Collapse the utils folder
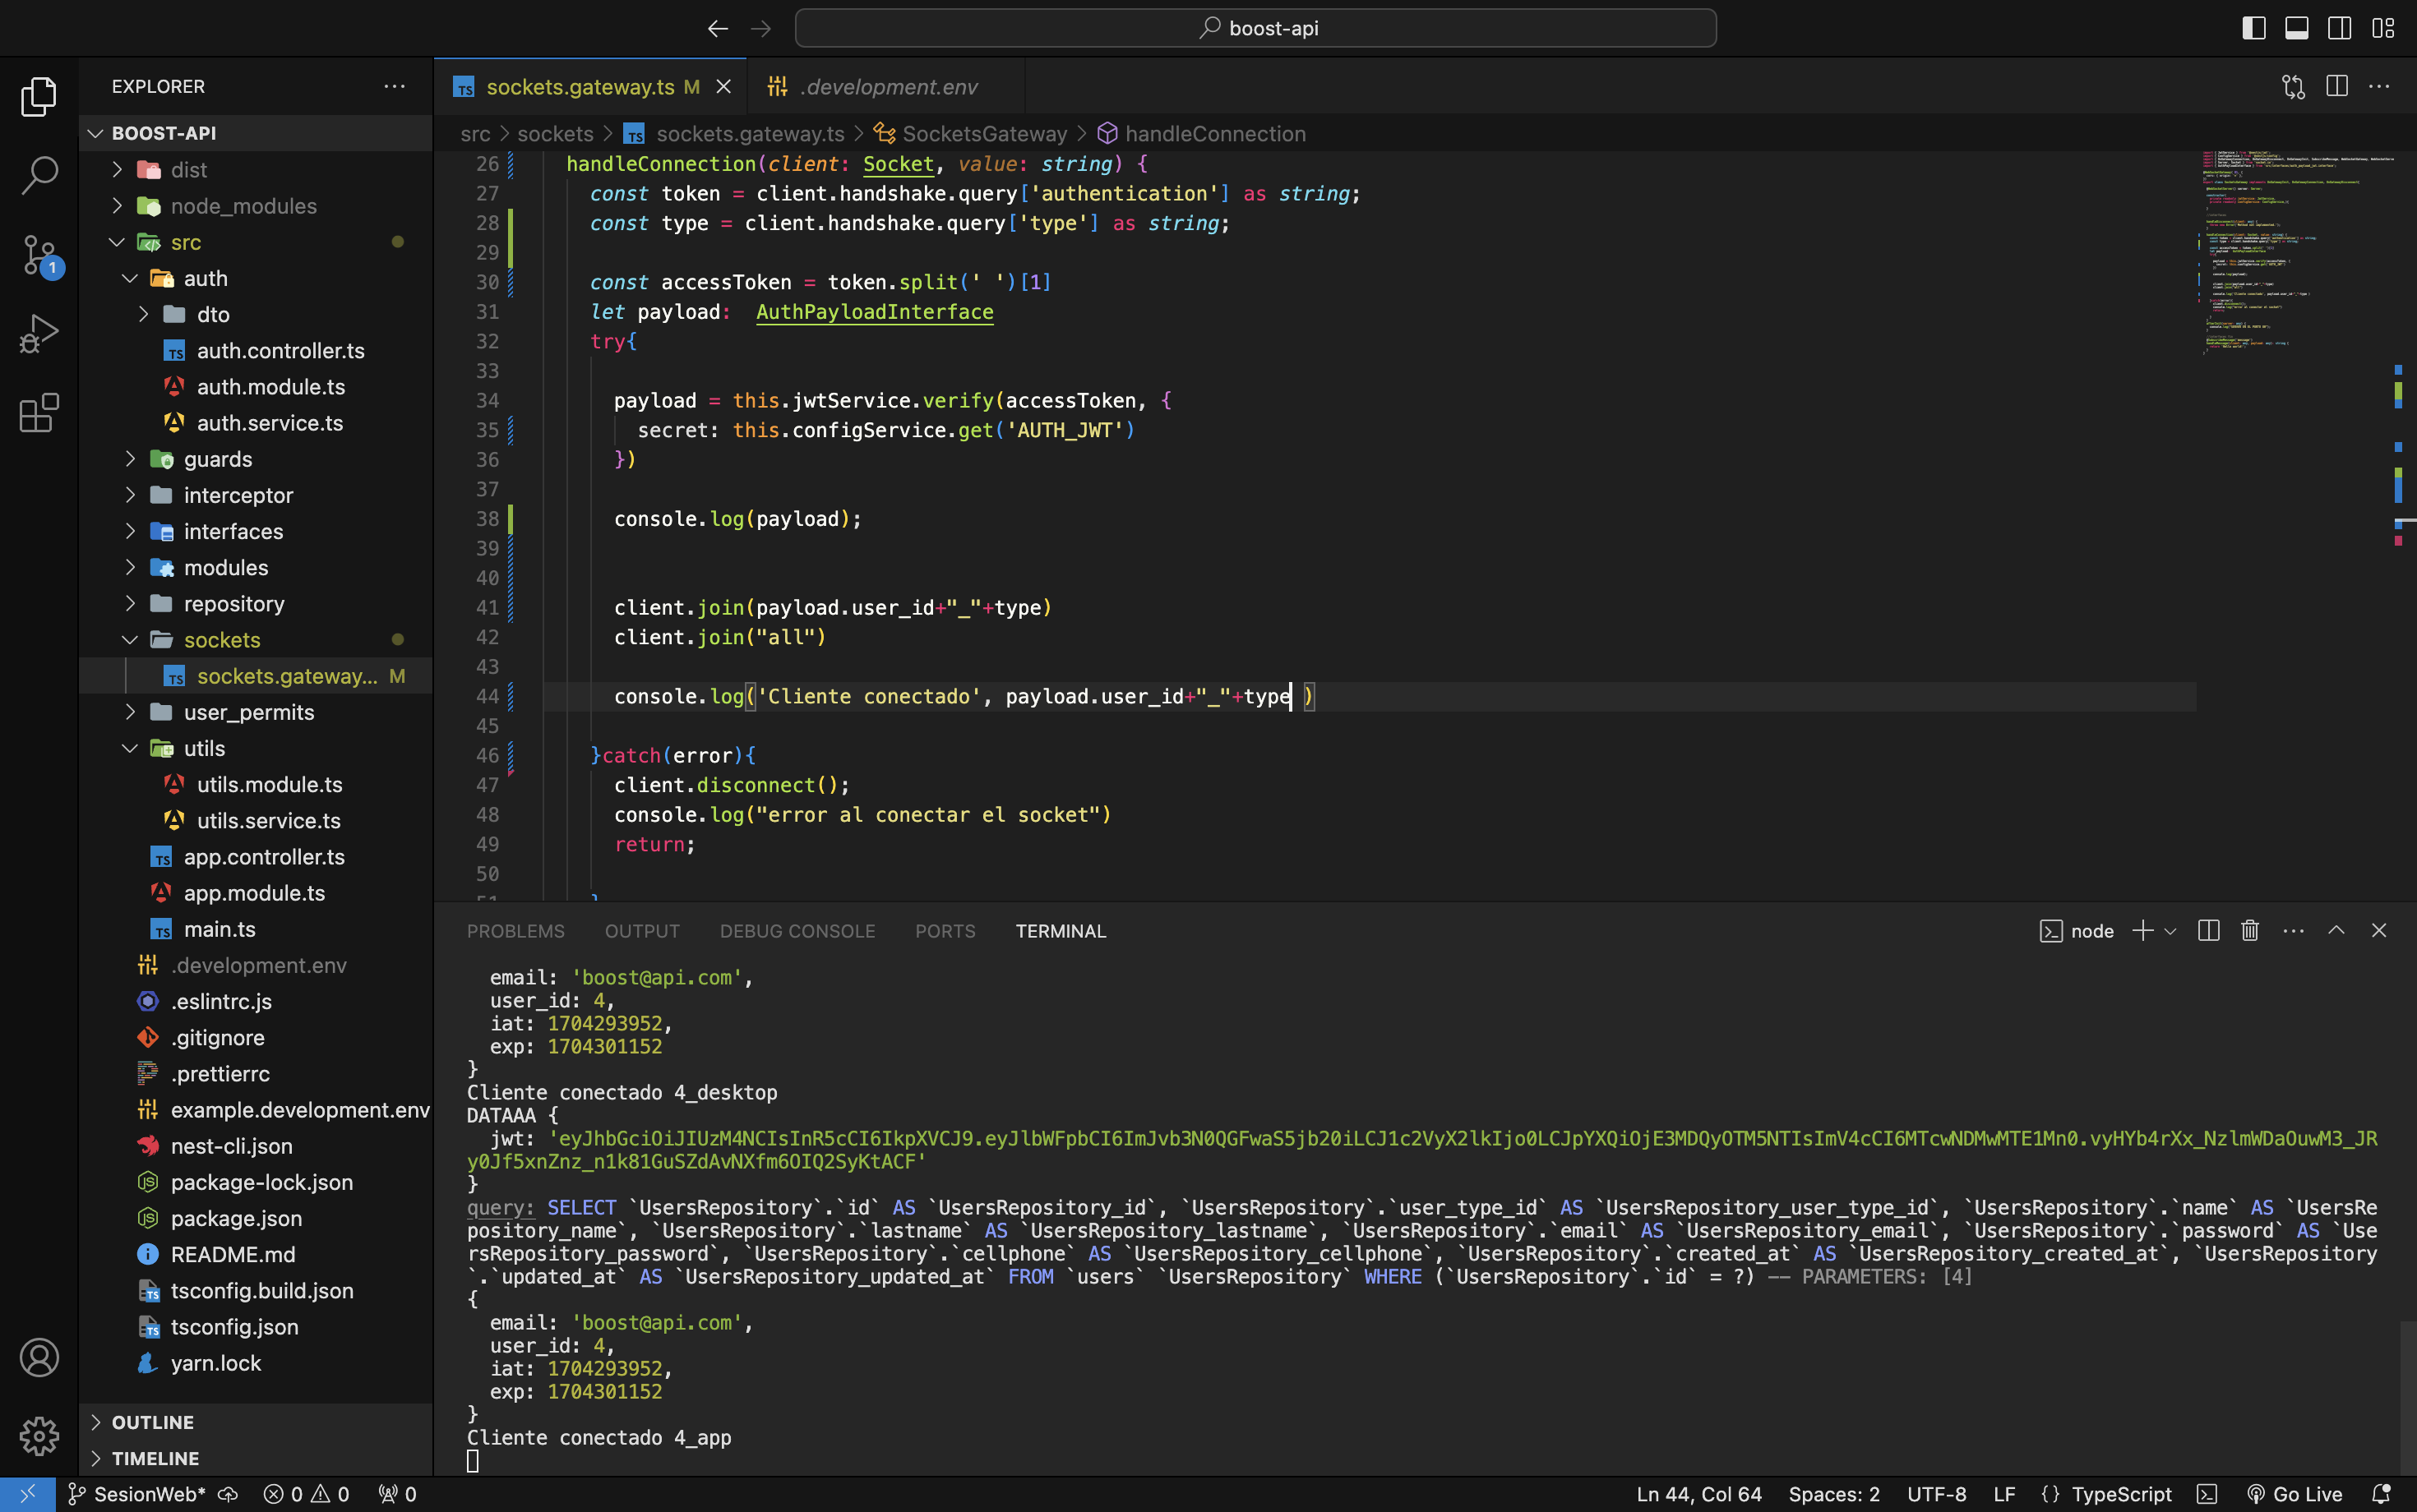The height and width of the screenshot is (1512, 2417). pos(203,748)
